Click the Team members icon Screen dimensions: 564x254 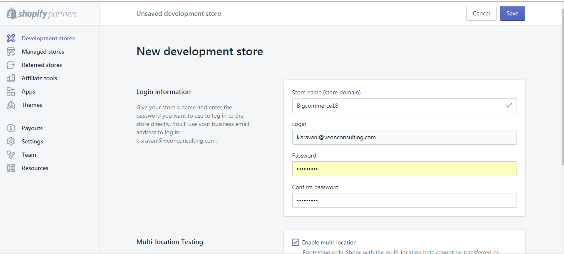point(11,155)
